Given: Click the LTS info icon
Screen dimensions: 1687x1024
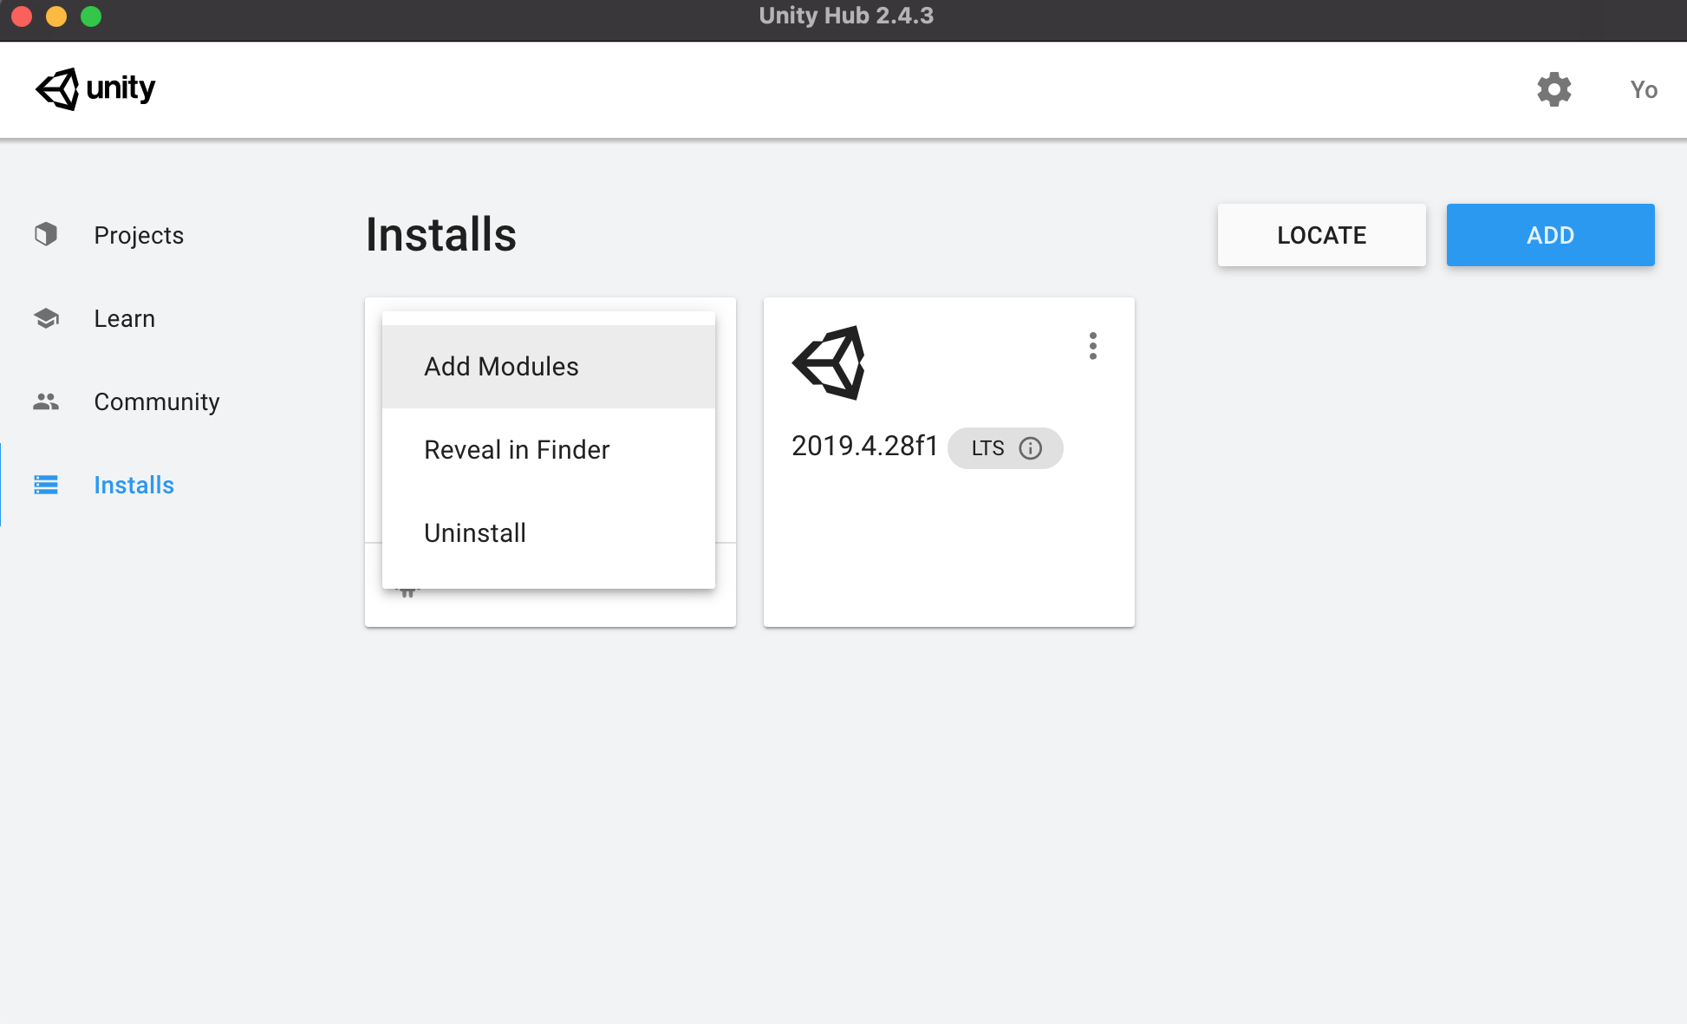Looking at the screenshot, I should pyautogui.click(x=1031, y=448).
